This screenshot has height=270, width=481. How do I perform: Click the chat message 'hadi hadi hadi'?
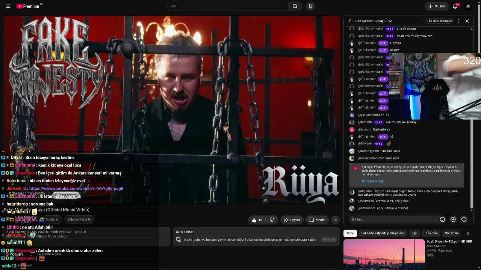pos(390,151)
